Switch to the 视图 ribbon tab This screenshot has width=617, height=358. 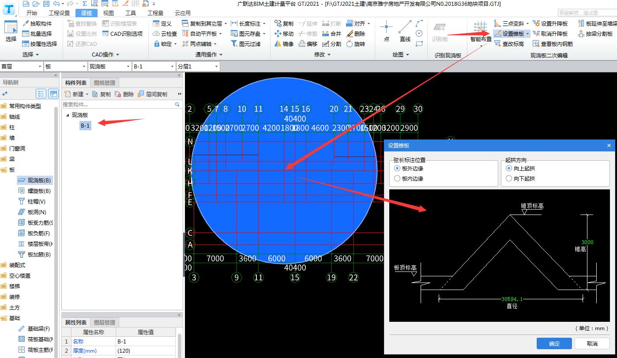click(x=109, y=13)
